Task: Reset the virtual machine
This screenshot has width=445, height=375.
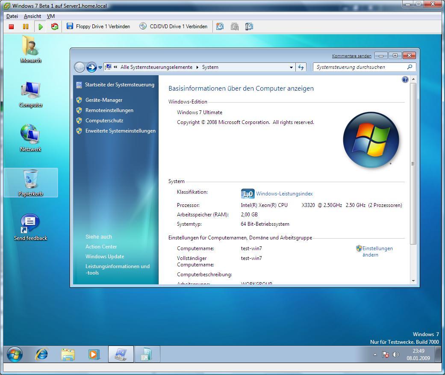Action: [54, 27]
